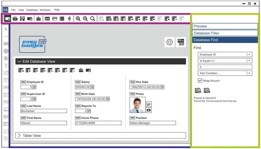Select the Preview panel header
Image resolution: width=261 pixels, height=149 pixels.
(x=225, y=26)
